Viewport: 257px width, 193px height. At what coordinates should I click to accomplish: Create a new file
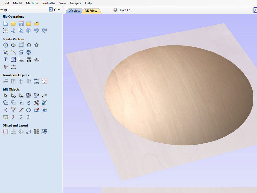tap(5, 23)
